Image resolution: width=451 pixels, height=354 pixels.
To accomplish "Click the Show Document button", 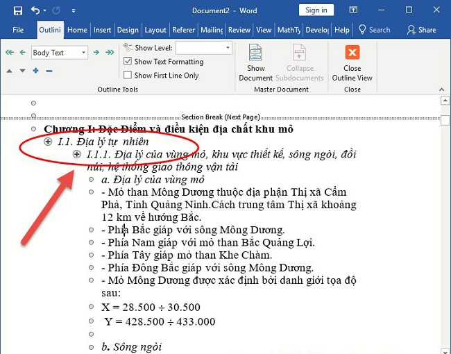I will coord(255,62).
